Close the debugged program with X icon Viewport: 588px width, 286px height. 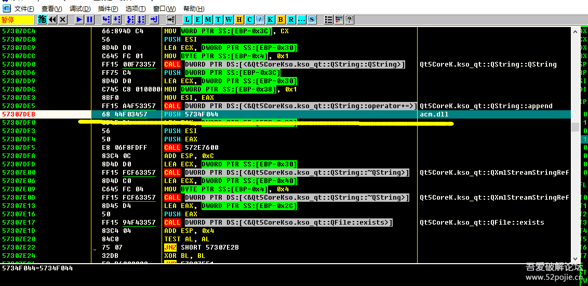coord(63,20)
